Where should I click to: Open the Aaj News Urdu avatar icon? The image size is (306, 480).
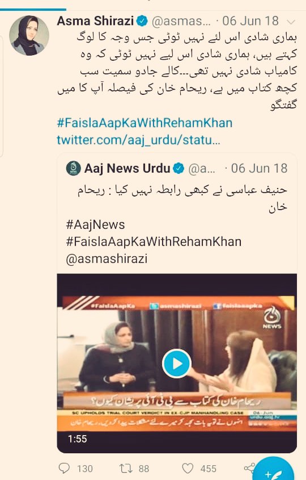(73, 168)
